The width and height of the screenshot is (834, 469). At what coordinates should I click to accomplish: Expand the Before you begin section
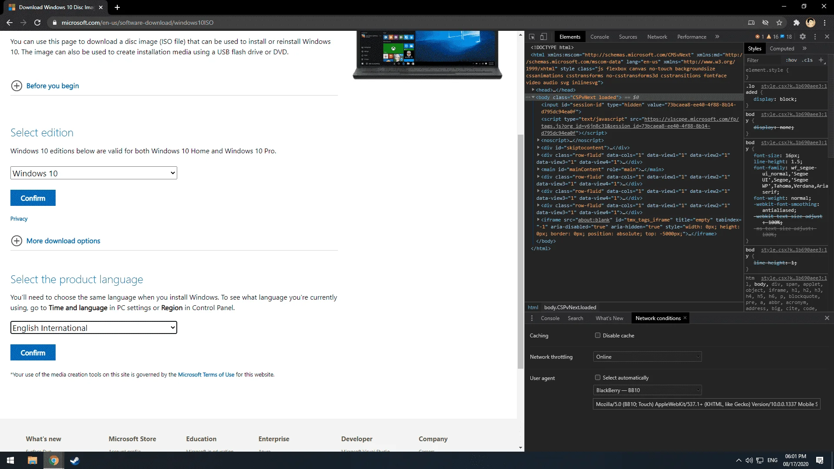click(45, 86)
